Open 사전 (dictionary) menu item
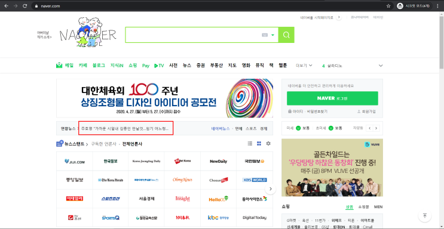Viewport: 444px width, 229px height. [x=173, y=66]
